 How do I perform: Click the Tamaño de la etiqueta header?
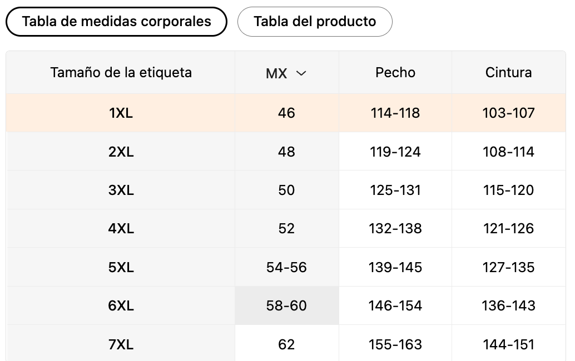coord(121,72)
